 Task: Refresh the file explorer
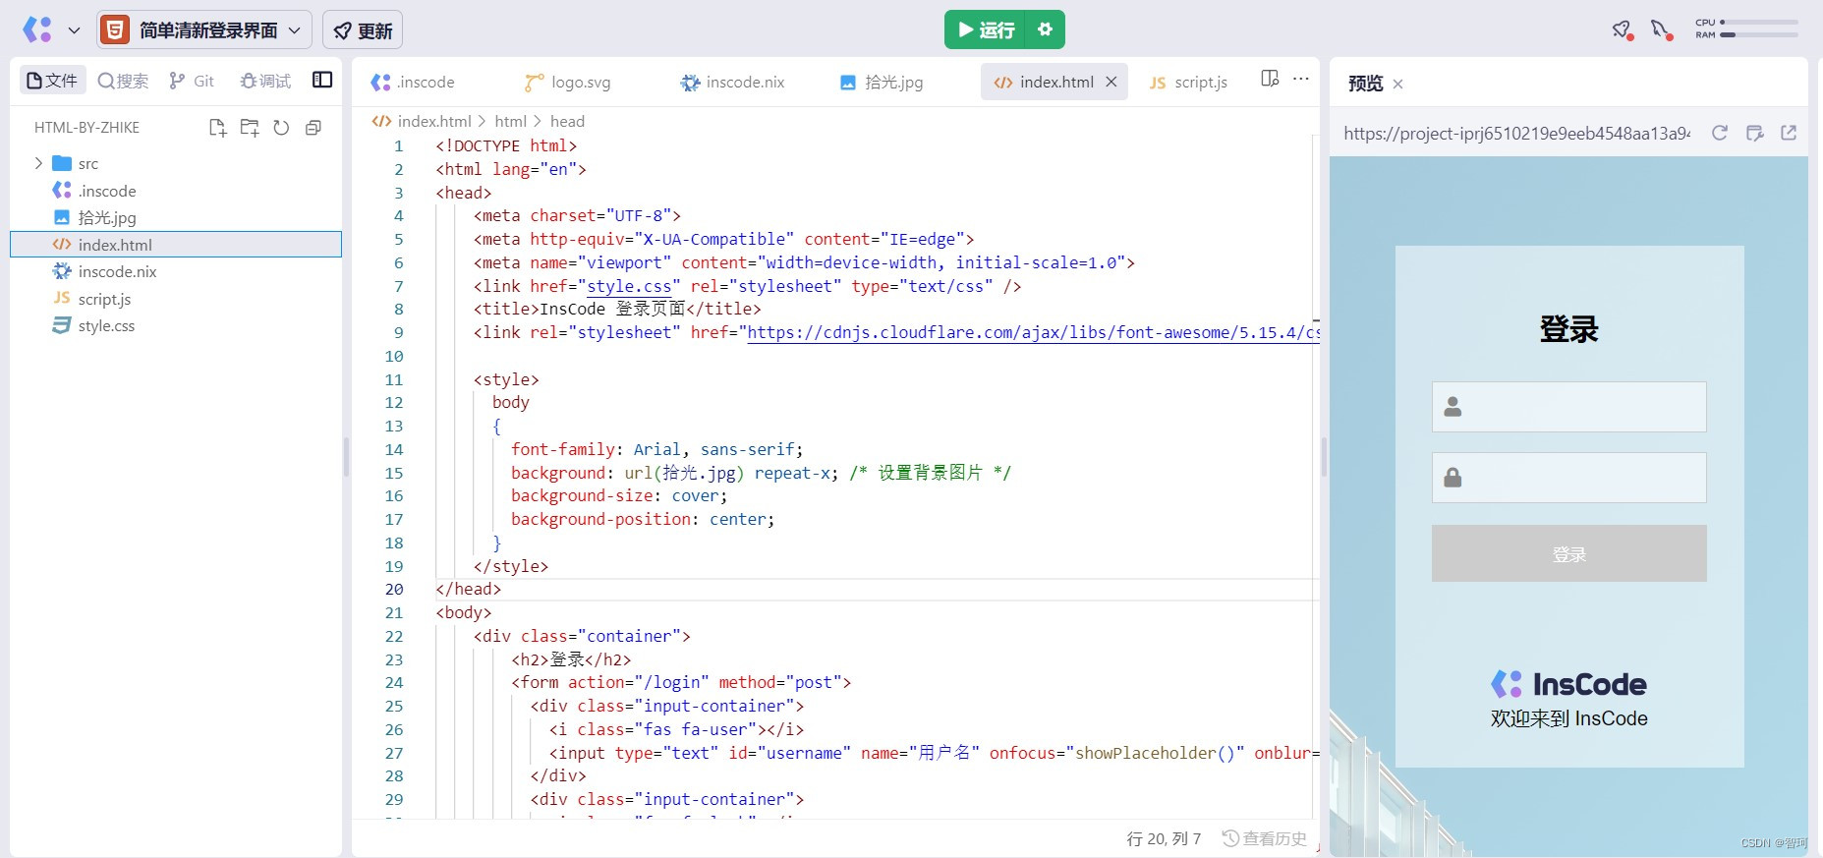281,128
